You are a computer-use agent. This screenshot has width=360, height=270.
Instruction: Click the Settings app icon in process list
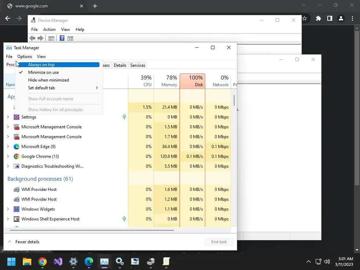pyautogui.click(x=17, y=117)
